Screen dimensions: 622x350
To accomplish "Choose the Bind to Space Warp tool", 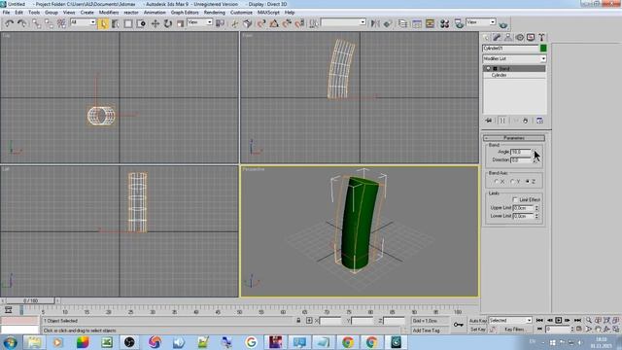I will 61,23.
